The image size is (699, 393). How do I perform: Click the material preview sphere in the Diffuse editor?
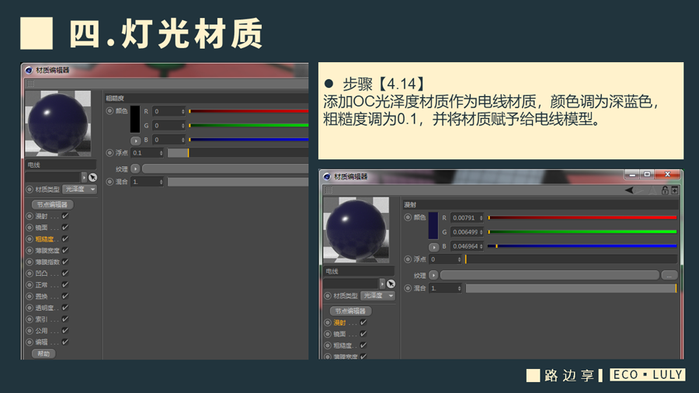[x=356, y=230]
